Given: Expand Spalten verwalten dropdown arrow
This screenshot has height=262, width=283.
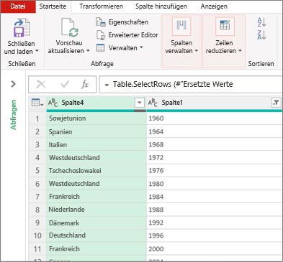Looking at the screenshot, I should tap(197, 51).
